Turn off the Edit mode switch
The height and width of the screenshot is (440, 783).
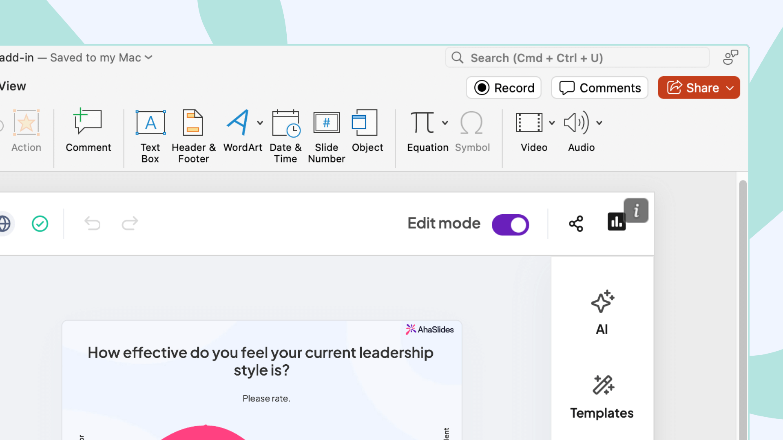(x=510, y=224)
